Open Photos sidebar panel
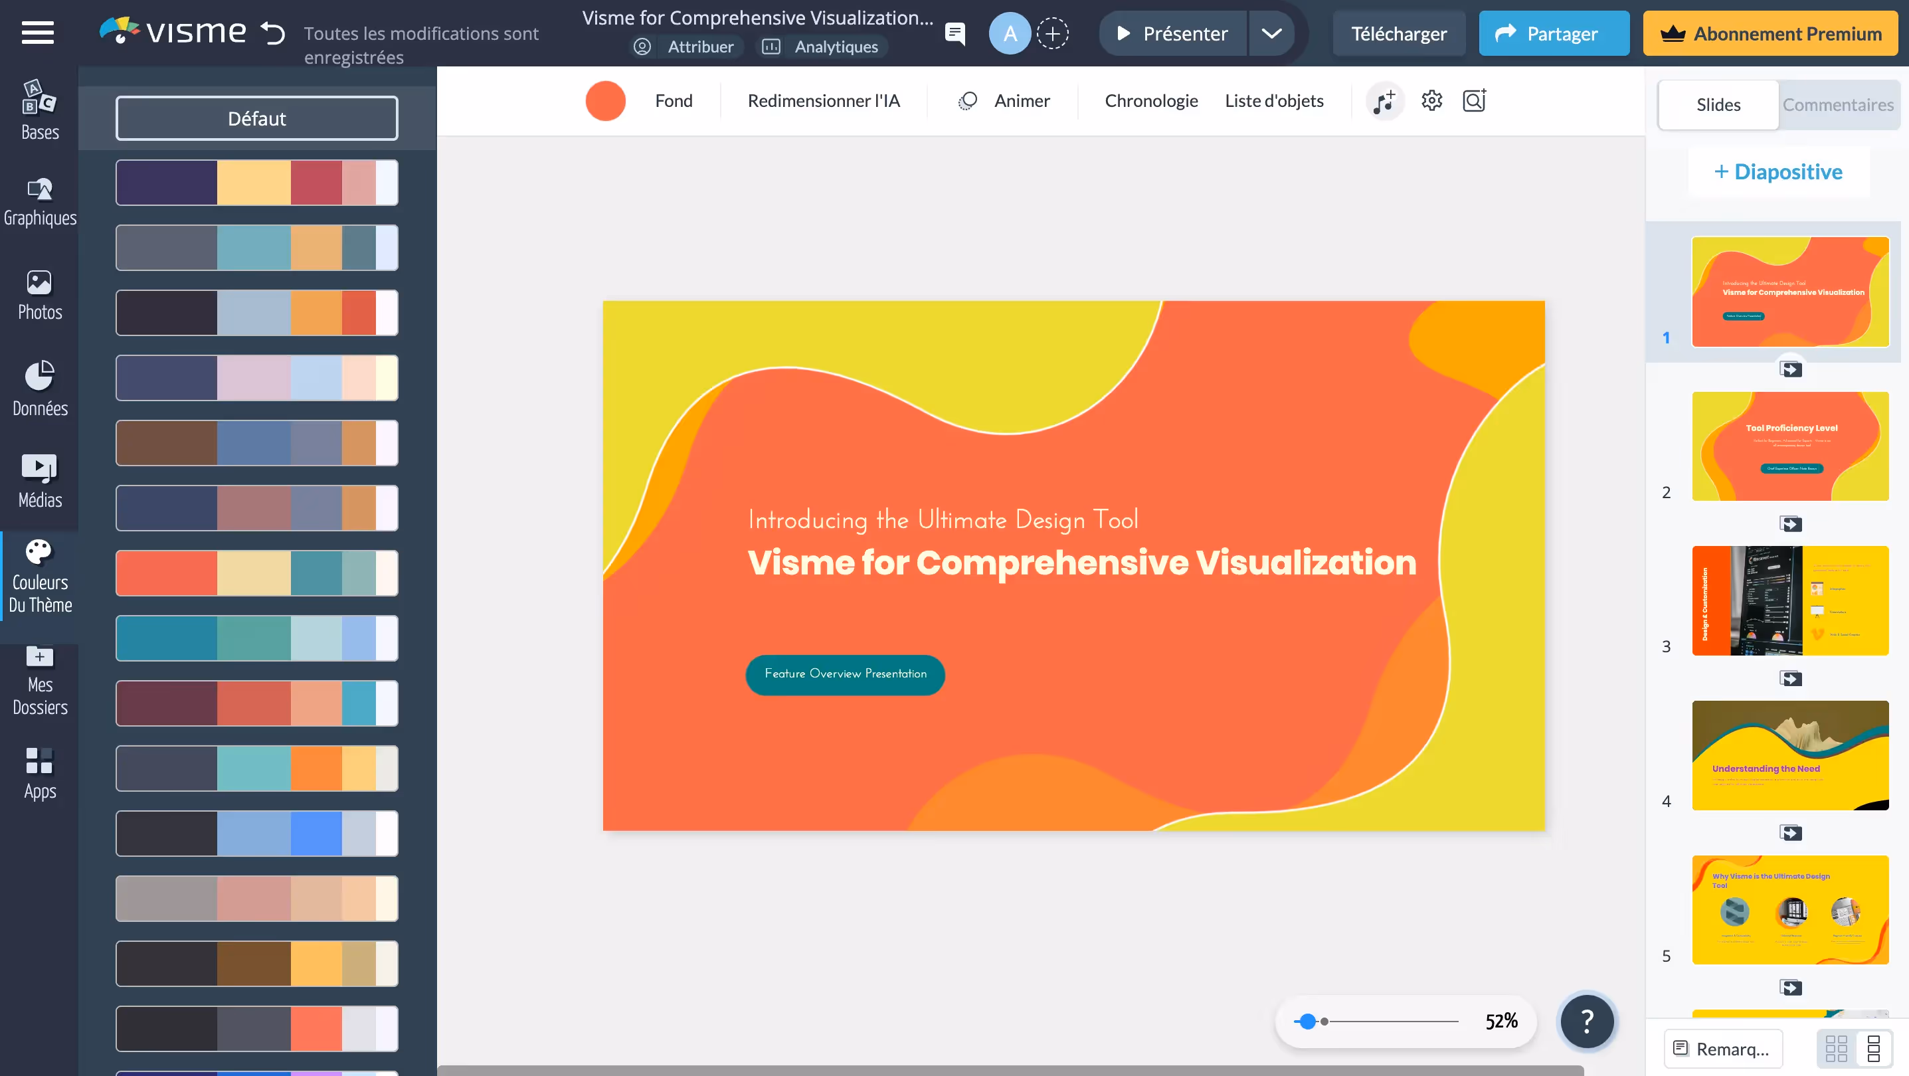1909x1076 pixels. tap(39, 295)
